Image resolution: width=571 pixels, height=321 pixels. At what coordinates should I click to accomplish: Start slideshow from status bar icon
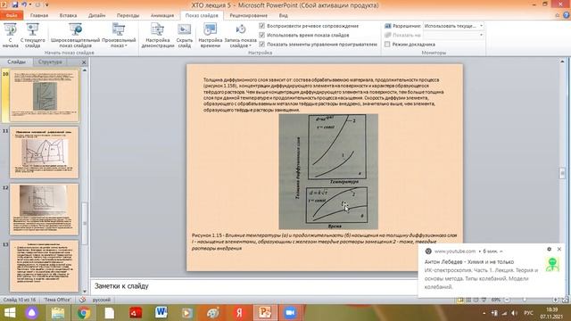pyautogui.click(x=484, y=300)
